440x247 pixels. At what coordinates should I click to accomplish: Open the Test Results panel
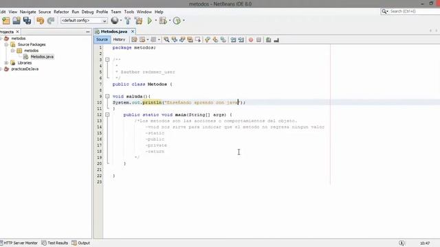click(x=55, y=243)
